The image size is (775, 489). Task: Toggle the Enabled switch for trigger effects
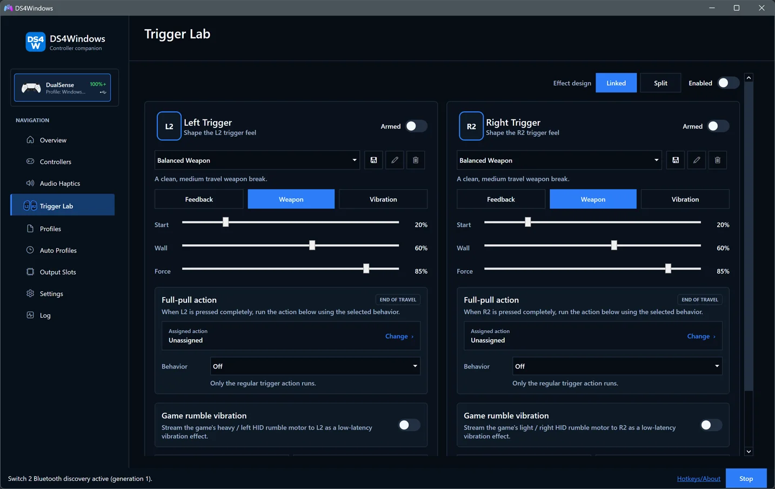click(x=728, y=83)
